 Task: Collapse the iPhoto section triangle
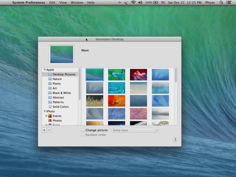pos(45,111)
